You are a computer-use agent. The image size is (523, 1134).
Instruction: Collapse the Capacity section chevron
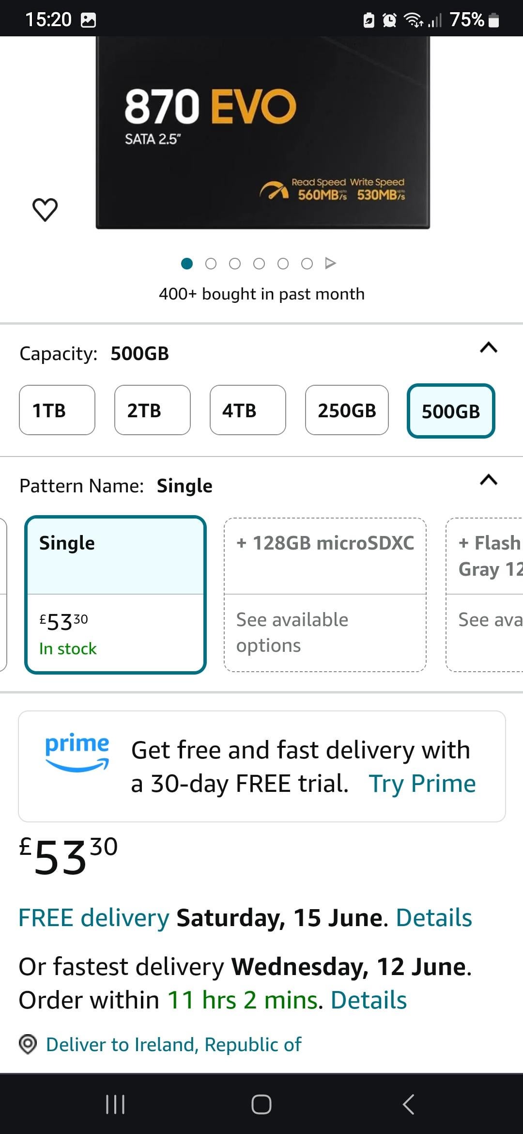488,348
